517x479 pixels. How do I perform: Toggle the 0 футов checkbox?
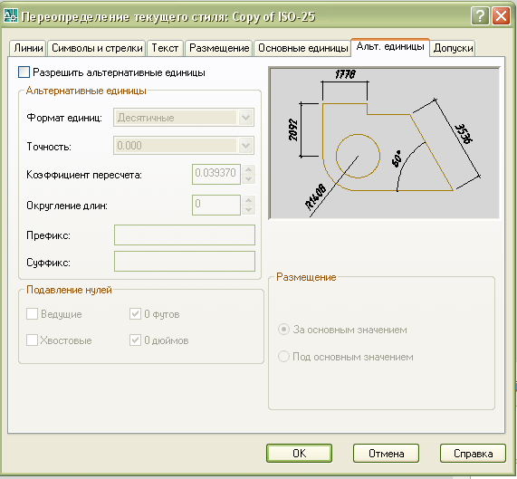pos(135,314)
